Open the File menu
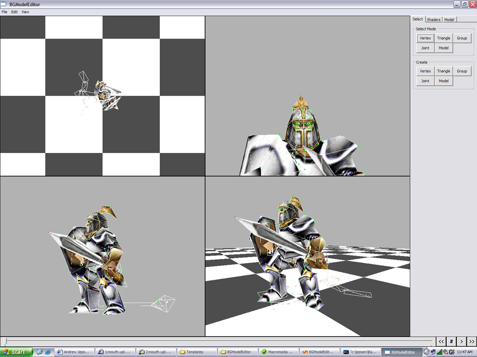 (5, 12)
